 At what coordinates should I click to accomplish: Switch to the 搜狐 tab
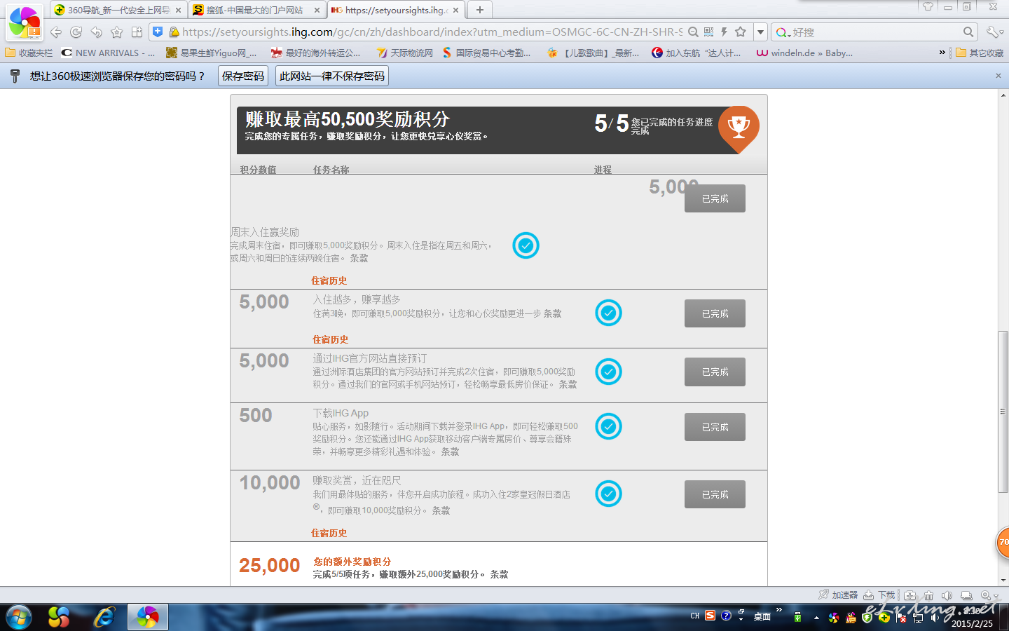click(x=256, y=10)
